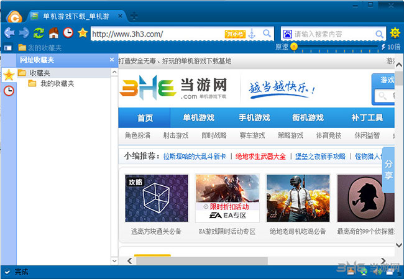The height and width of the screenshot is (279, 404).
Task: Click the browser orange C logo
Action: click(14, 17)
